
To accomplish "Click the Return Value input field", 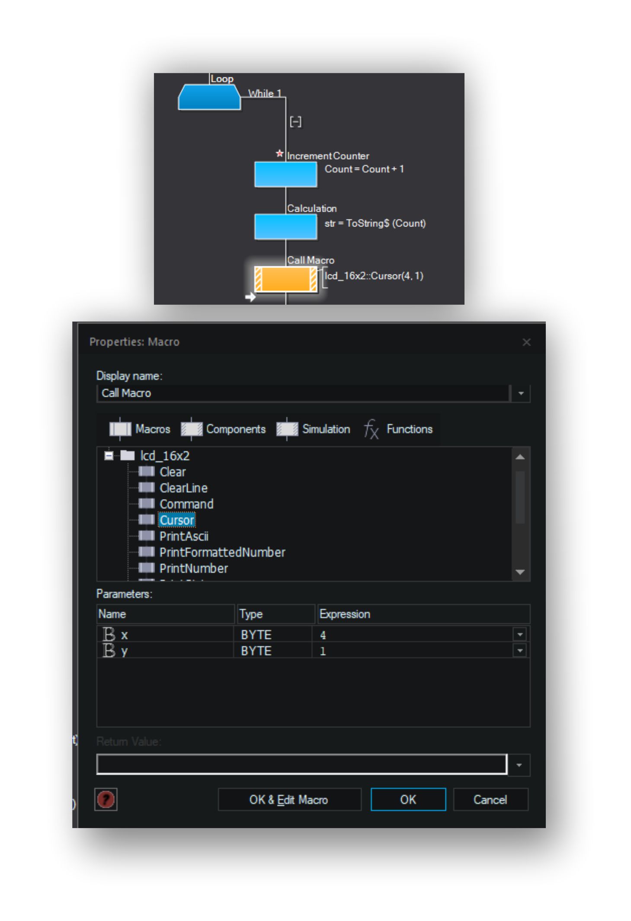I will [x=301, y=765].
